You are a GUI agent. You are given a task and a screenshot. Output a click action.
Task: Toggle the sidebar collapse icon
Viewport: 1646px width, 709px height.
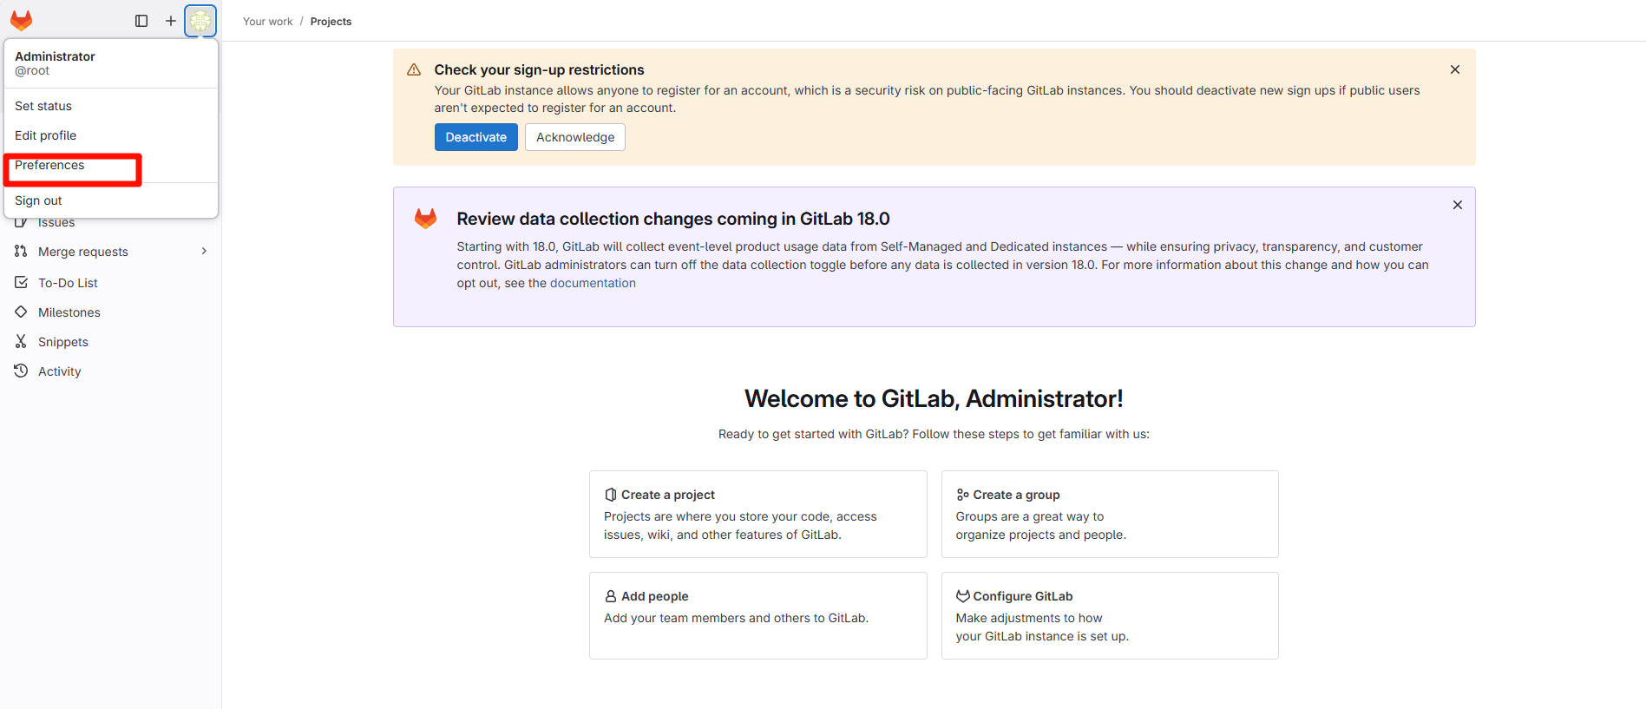click(141, 21)
